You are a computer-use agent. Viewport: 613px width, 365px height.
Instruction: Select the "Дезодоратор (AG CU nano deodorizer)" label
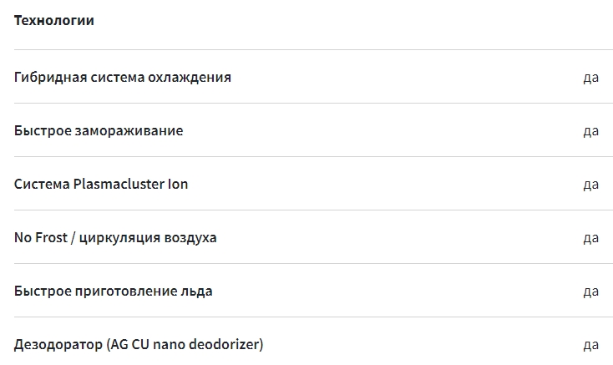click(139, 344)
